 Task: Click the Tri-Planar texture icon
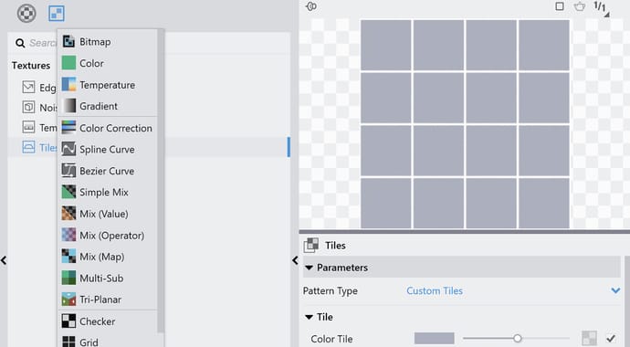pos(68,300)
